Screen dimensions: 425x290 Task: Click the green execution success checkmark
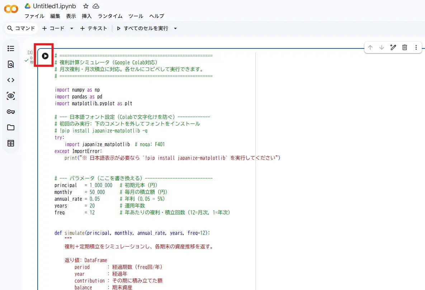point(26,60)
